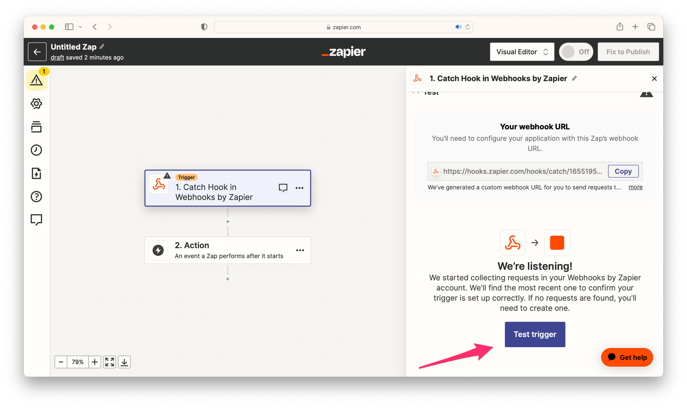Viewport: 687px width, 408px height.
Task: Toggle Safari sidebar button
Action: [x=69, y=27]
